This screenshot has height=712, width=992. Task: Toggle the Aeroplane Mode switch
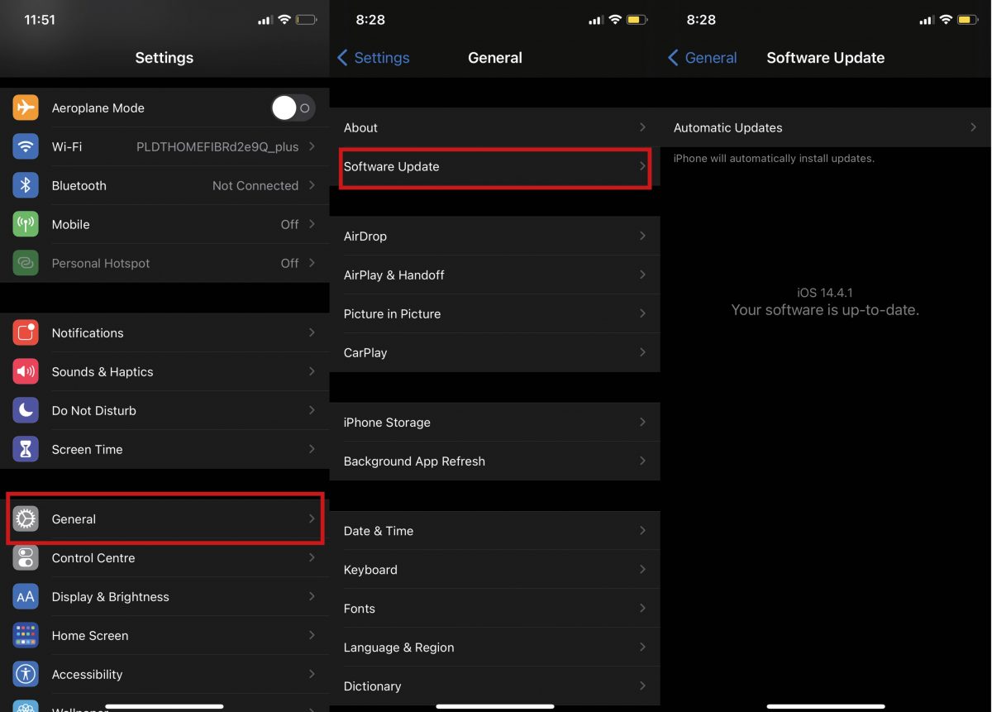click(293, 108)
